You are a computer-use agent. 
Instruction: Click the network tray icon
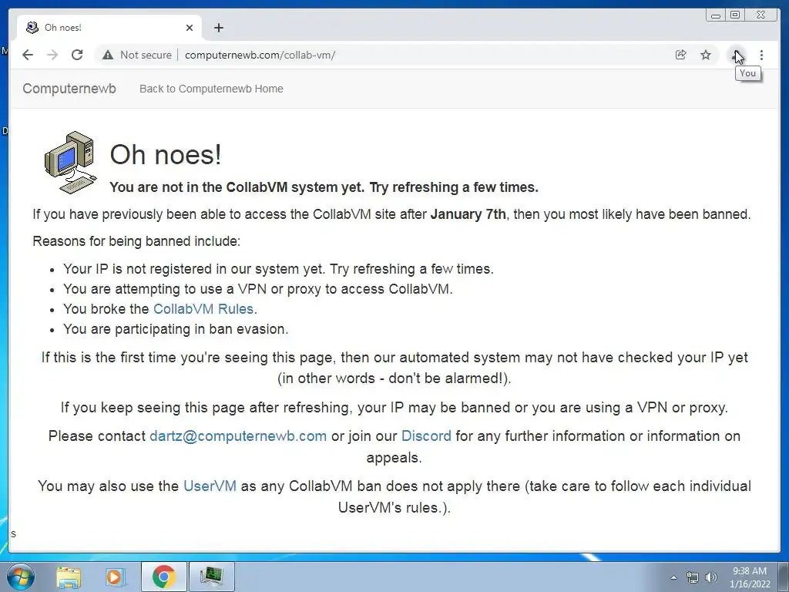[x=693, y=577]
